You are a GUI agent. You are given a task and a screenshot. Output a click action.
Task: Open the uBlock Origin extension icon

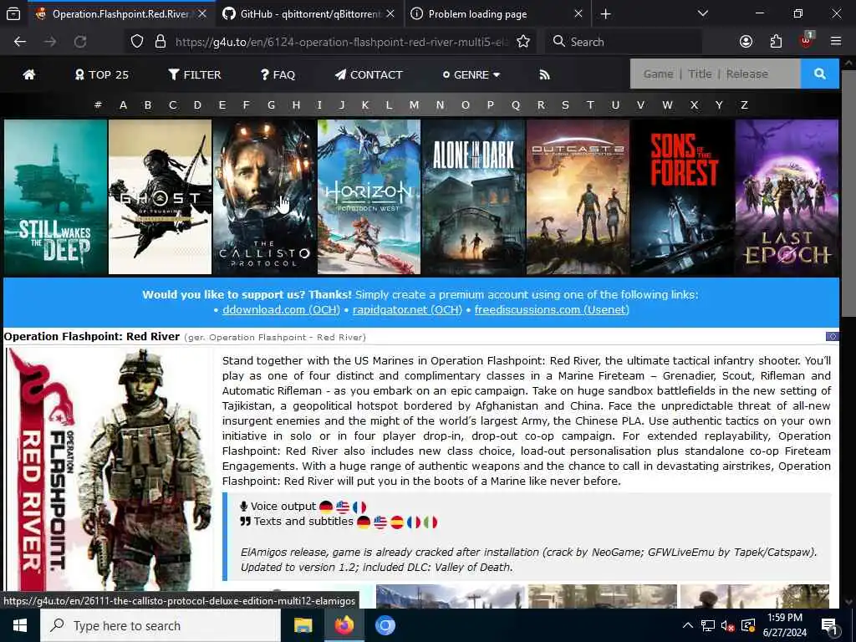[x=807, y=40]
